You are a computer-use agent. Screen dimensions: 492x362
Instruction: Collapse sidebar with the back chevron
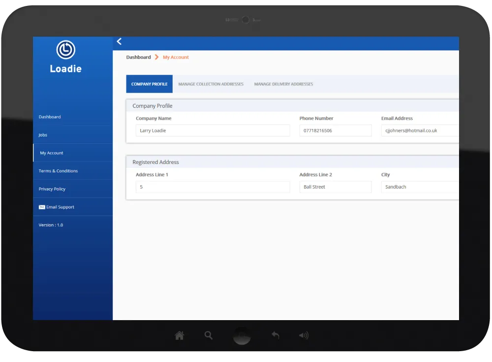coord(119,41)
